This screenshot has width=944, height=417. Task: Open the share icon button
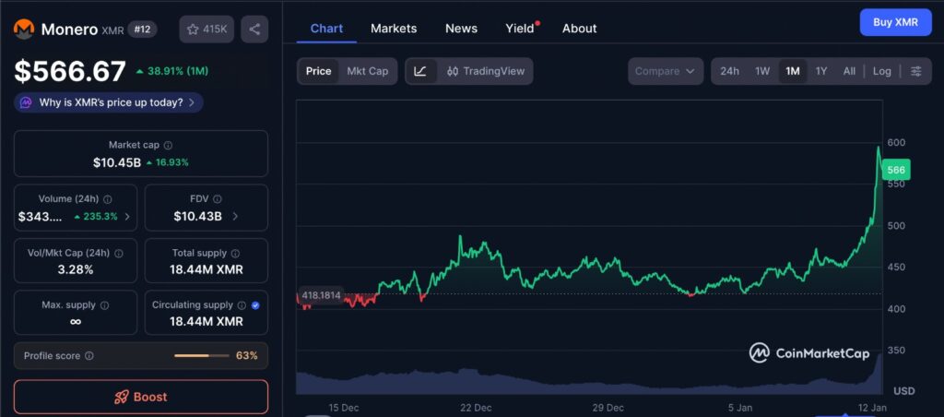tap(254, 29)
